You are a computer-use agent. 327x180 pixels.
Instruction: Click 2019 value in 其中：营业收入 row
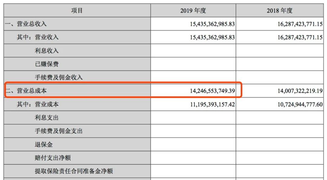[x=212, y=37]
